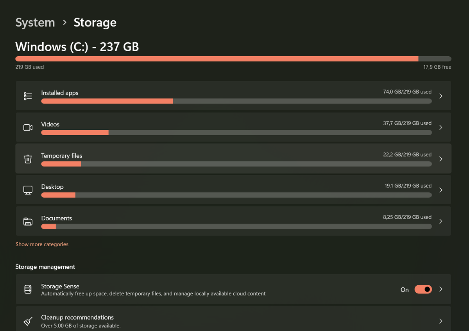Open Desktop category chevron arrow
Viewport: 469px width, 331px height.
coord(440,190)
